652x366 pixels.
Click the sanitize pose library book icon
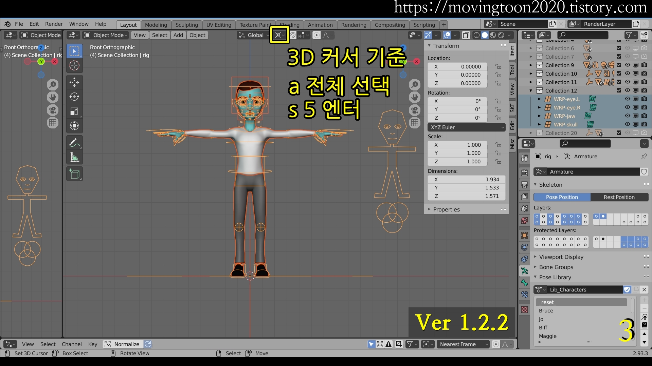(644, 325)
